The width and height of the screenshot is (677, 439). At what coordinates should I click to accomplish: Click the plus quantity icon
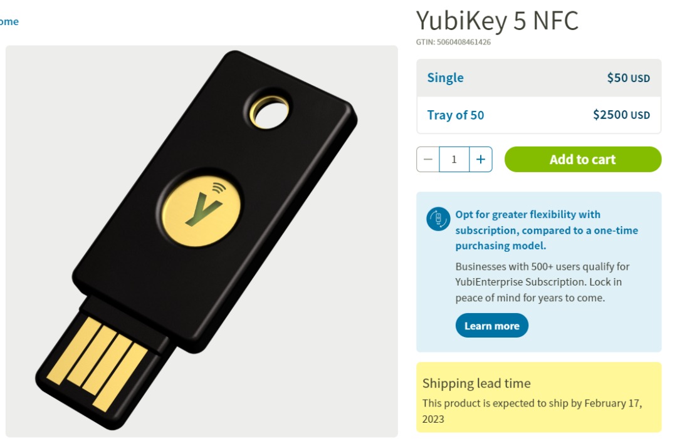[481, 160]
